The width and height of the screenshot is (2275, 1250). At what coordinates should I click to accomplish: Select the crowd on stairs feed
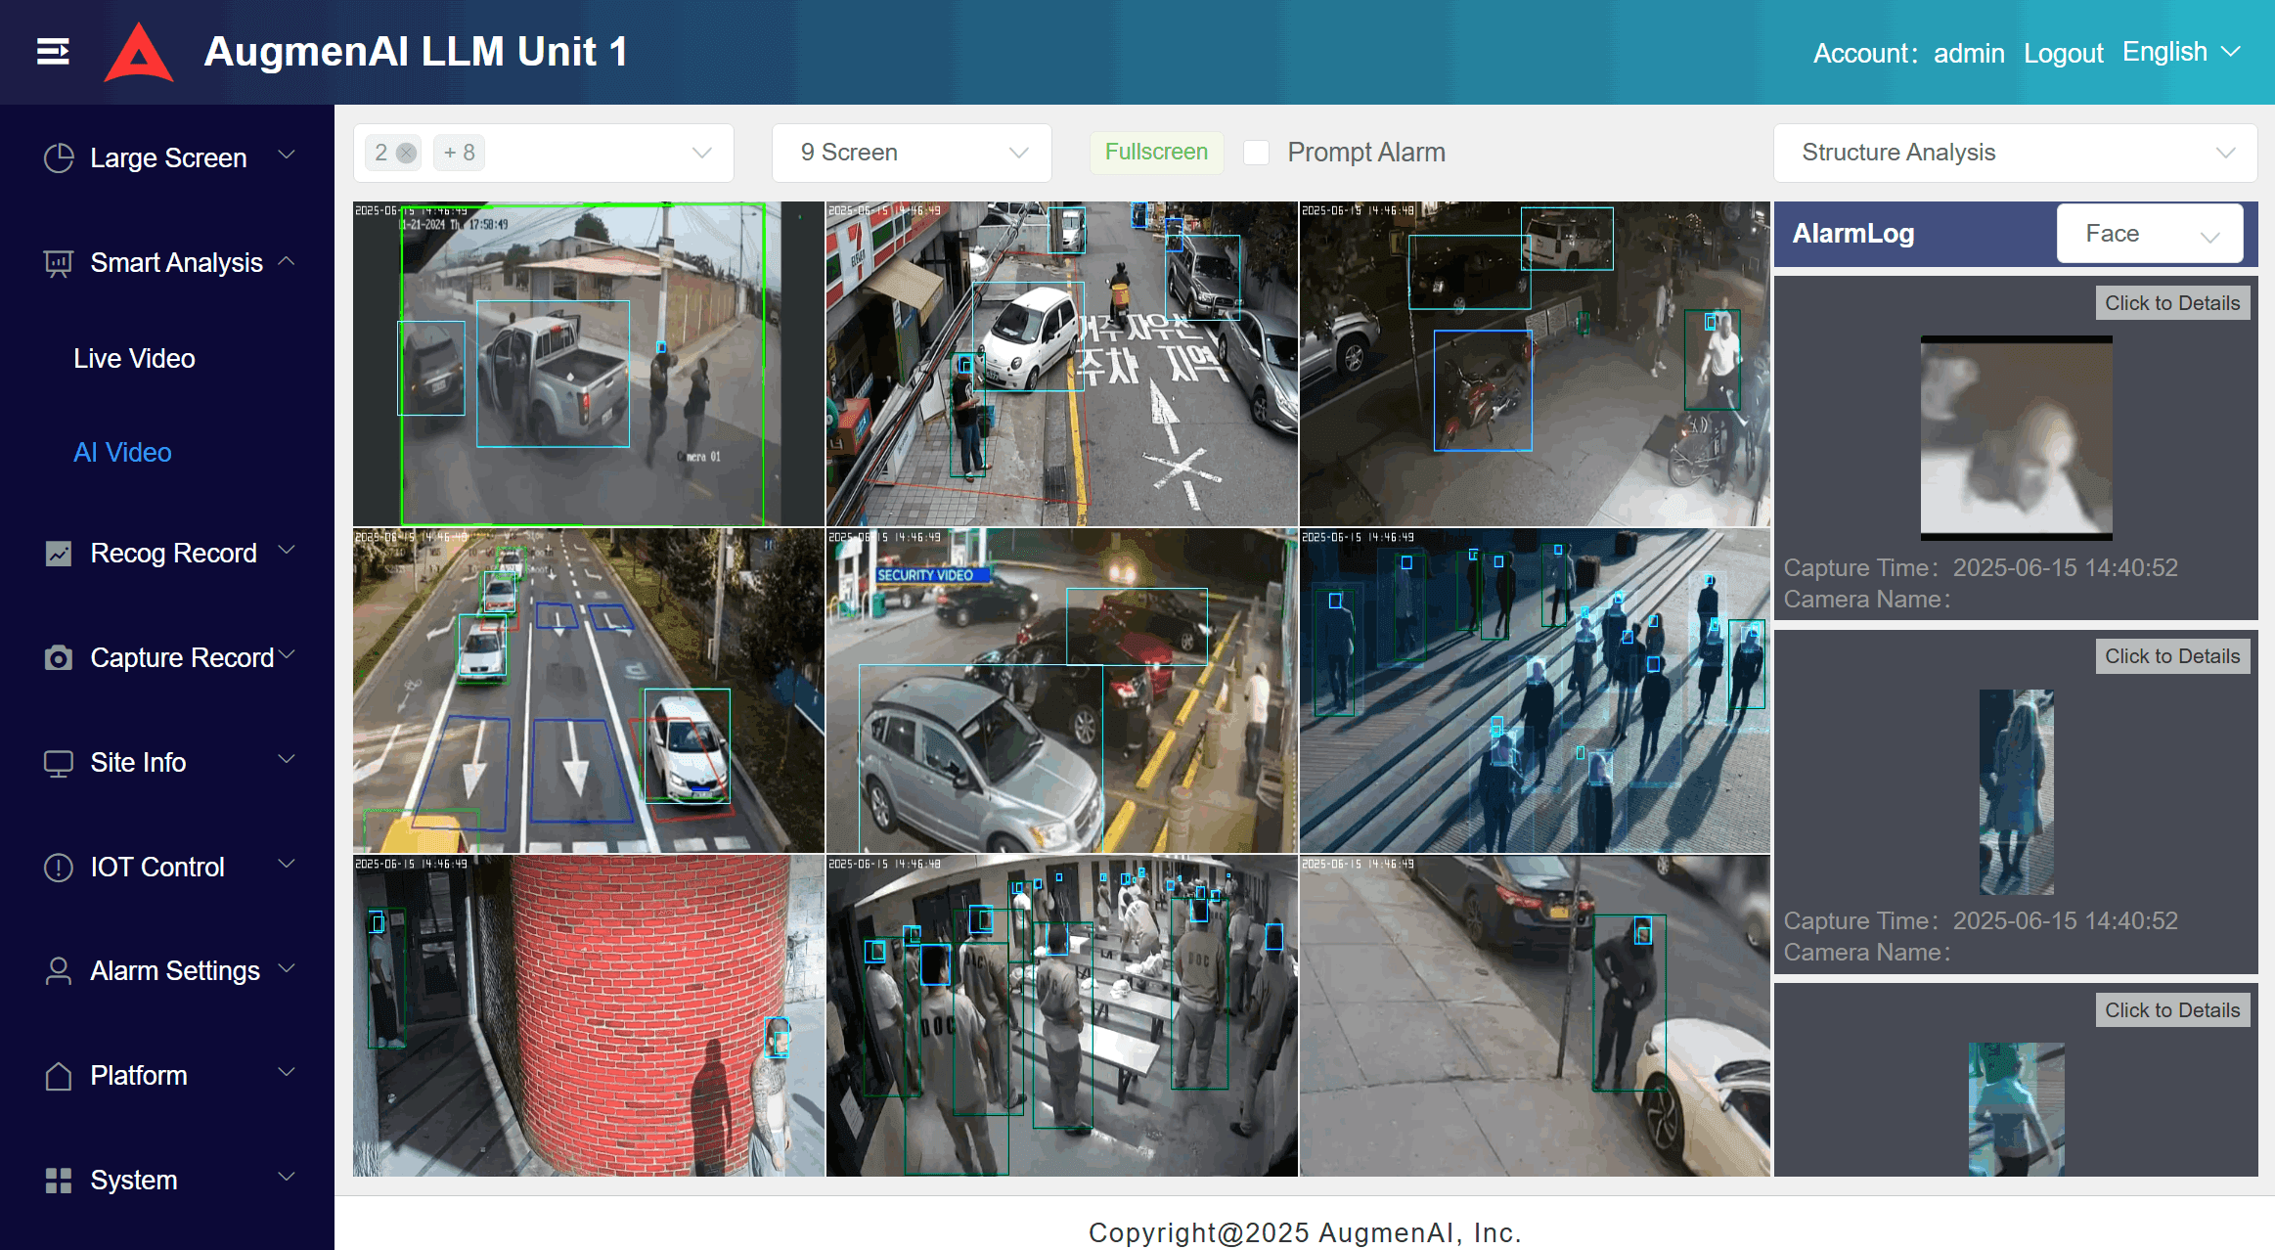point(1535,691)
